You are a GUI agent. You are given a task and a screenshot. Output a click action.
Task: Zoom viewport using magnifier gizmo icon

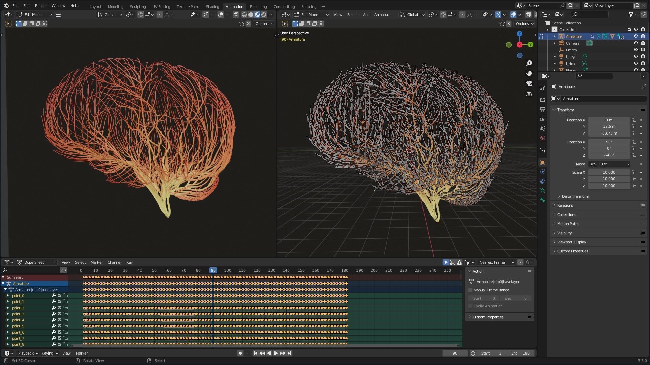529,63
